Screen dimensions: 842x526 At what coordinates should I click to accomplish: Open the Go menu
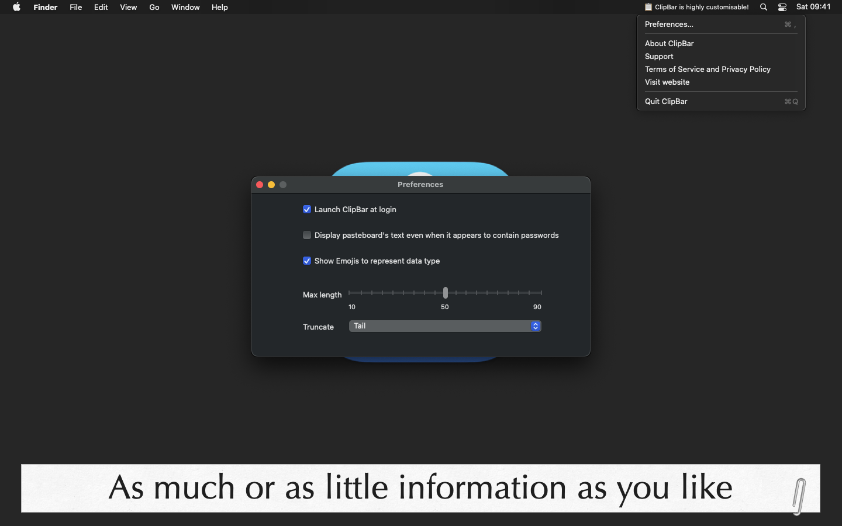[154, 7]
